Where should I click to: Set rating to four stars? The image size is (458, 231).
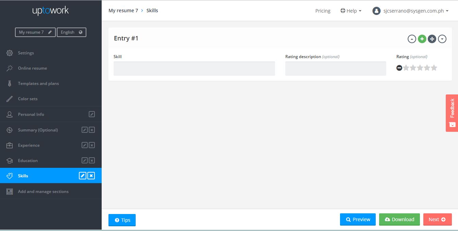point(427,68)
